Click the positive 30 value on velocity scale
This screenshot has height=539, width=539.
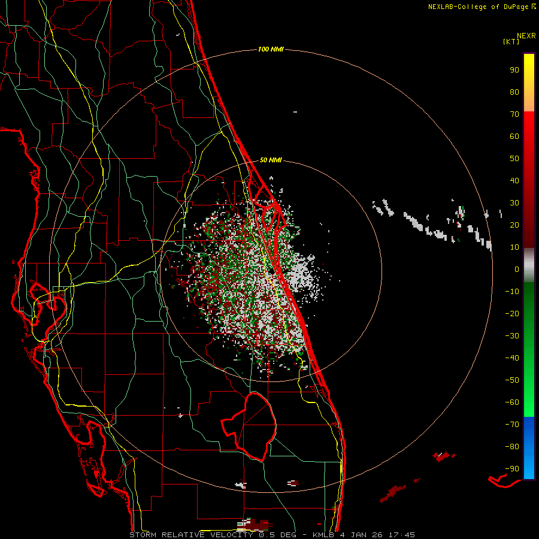(514, 203)
